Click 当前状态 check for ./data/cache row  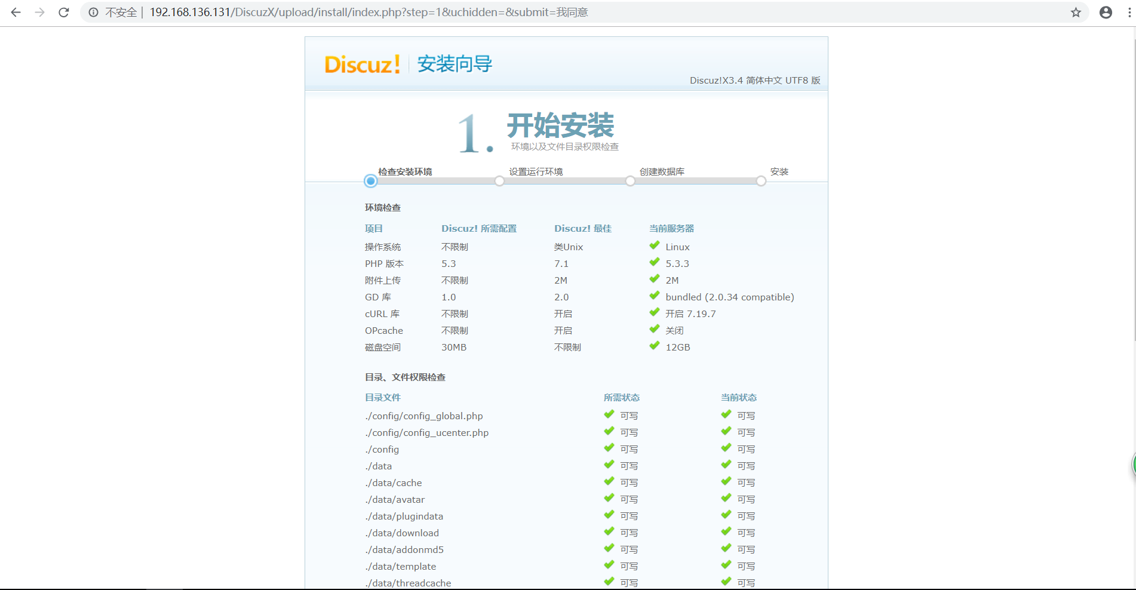[726, 481]
